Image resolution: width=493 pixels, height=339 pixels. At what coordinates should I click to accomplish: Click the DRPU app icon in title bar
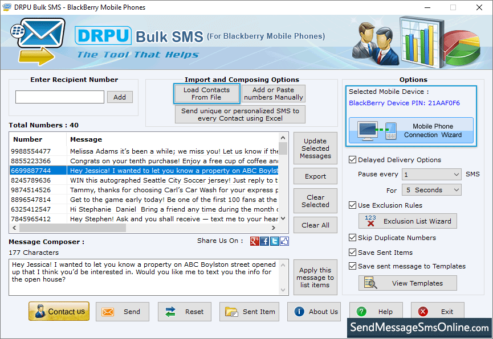pyautogui.click(x=7, y=7)
